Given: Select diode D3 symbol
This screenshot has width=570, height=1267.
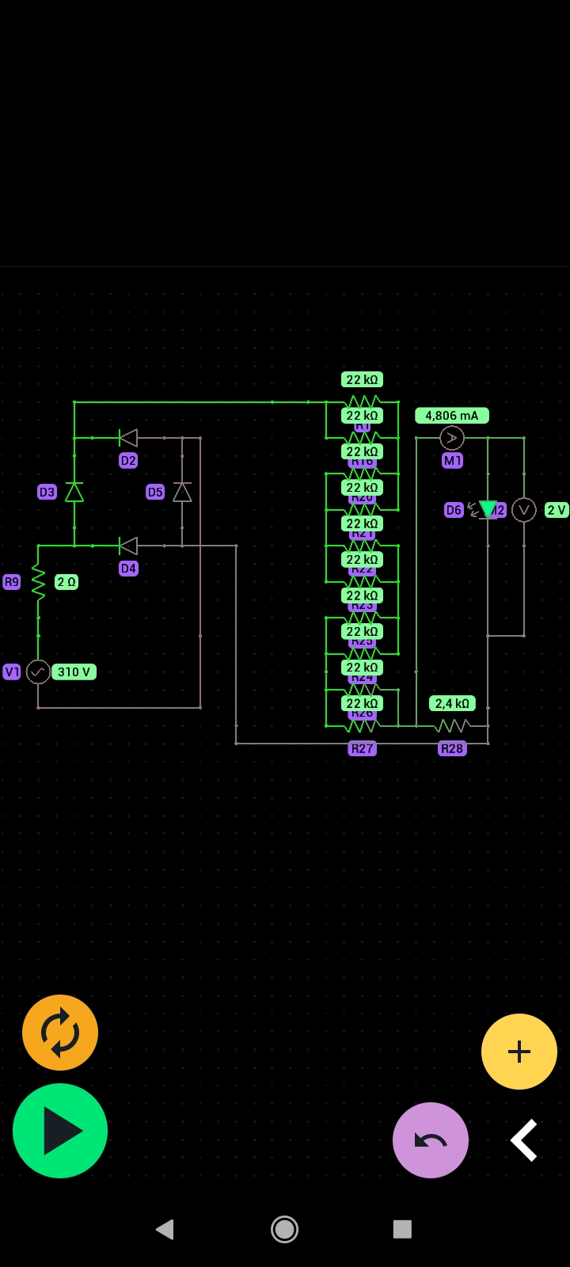Looking at the screenshot, I should pyautogui.click(x=74, y=492).
